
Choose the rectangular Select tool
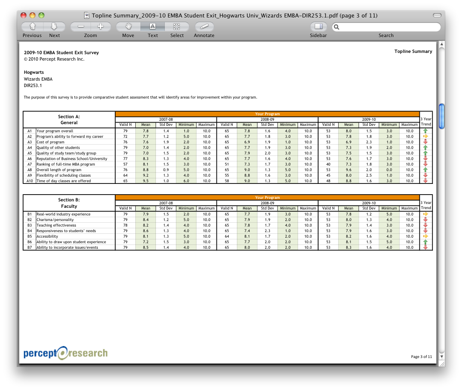176,26
